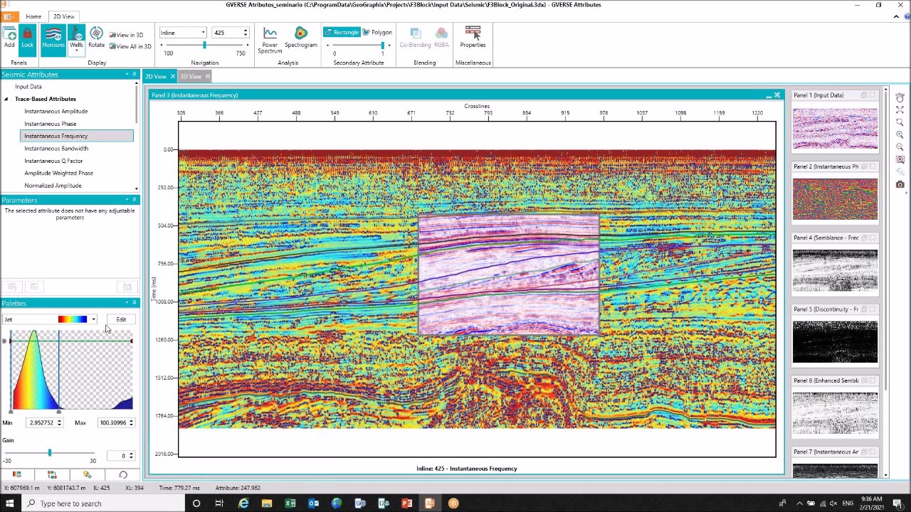Select the Pan hand tool beside the panel
Viewport: 911px width, 512px height.
(900, 97)
